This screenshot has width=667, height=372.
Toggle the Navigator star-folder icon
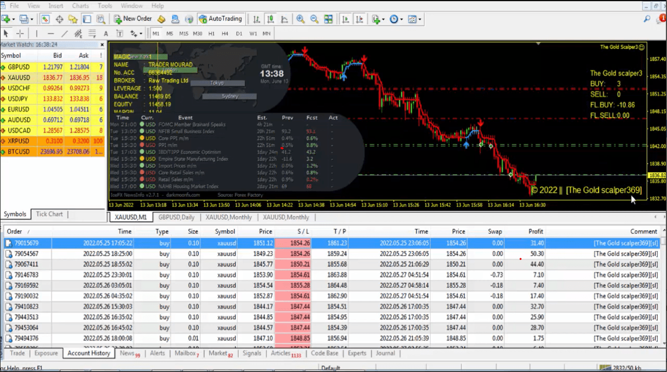[x=73, y=19]
